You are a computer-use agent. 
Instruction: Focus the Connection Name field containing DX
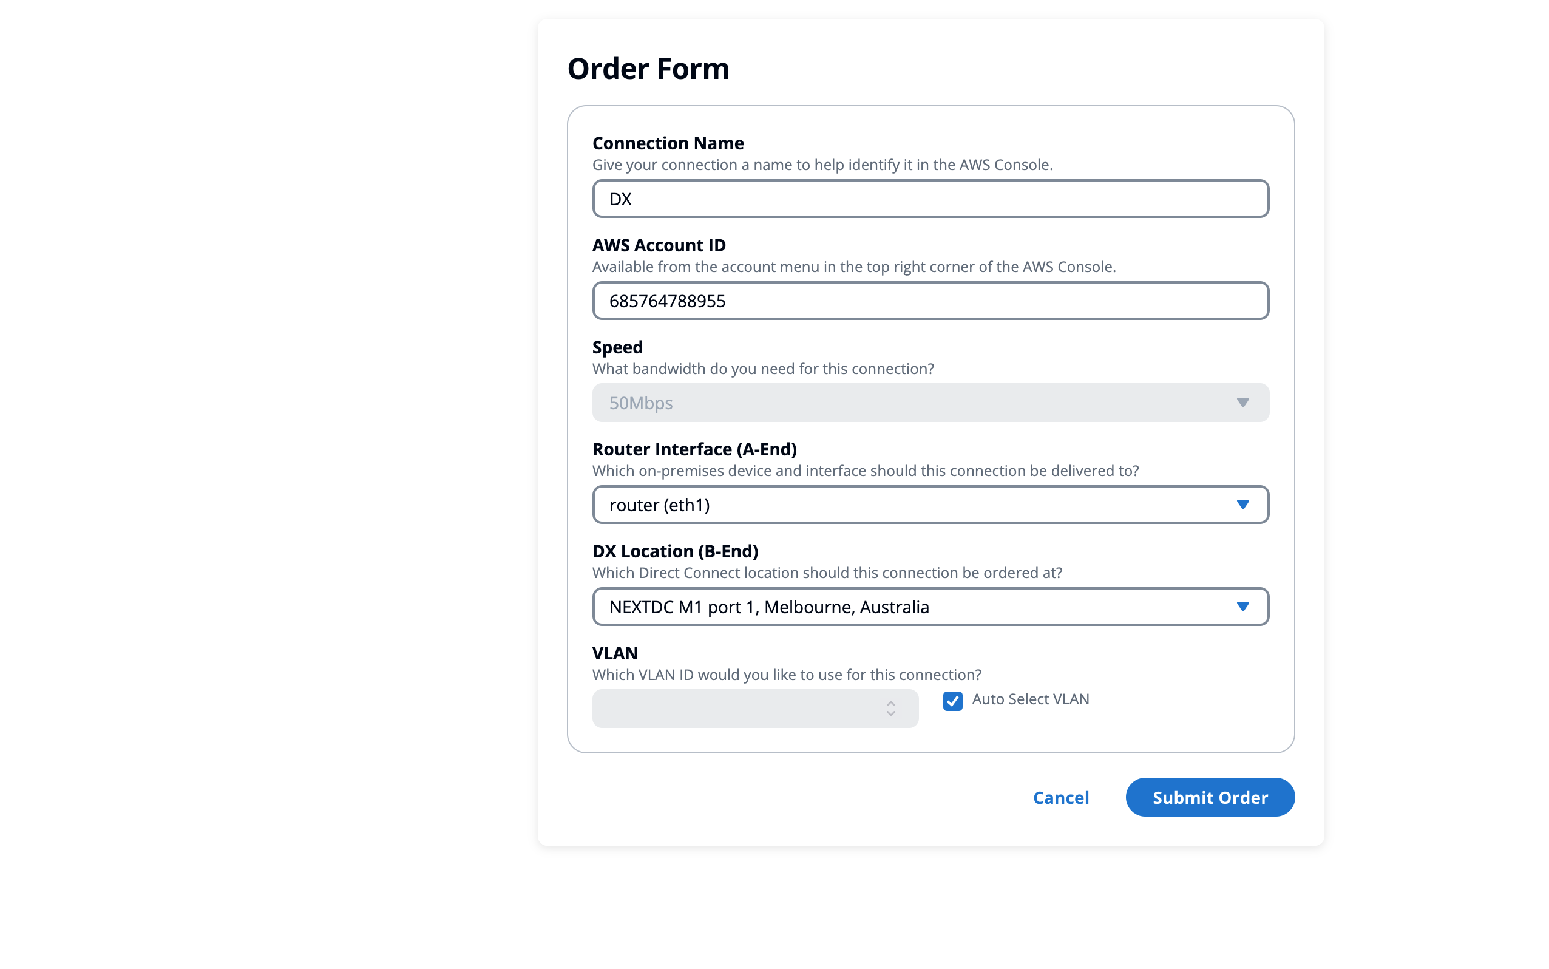point(930,199)
